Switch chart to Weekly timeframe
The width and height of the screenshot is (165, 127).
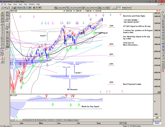pos(124,8)
